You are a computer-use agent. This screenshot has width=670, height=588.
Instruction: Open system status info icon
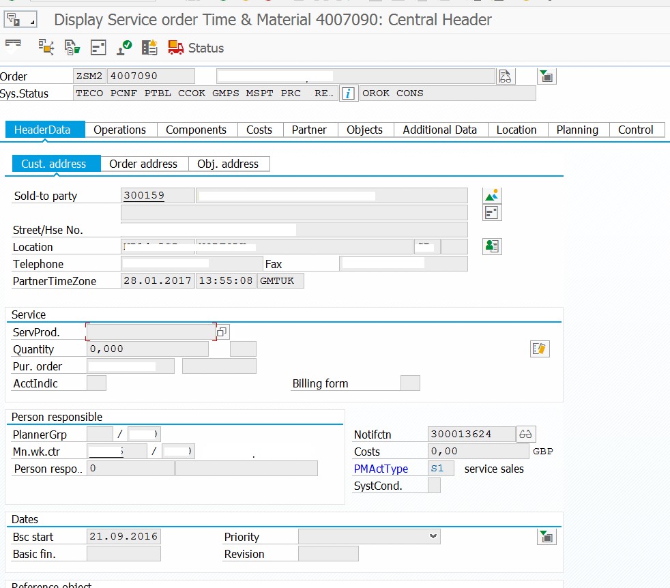tap(348, 93)
